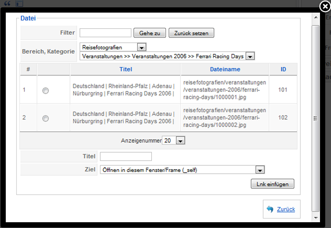Click the scrollbar up arrow
The width and height of the screenshot is (331, 228).
click(x=316, y=17)
